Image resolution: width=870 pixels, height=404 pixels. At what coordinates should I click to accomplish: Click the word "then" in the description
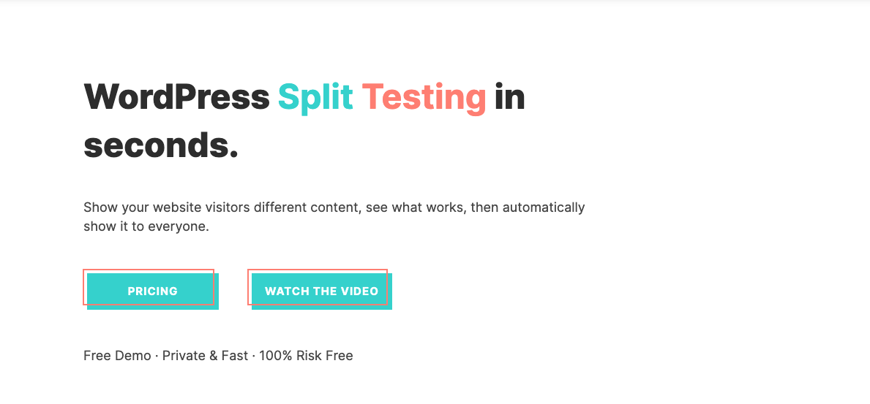484,207
